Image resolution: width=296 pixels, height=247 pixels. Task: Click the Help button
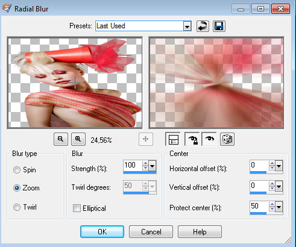coord(200,232)
